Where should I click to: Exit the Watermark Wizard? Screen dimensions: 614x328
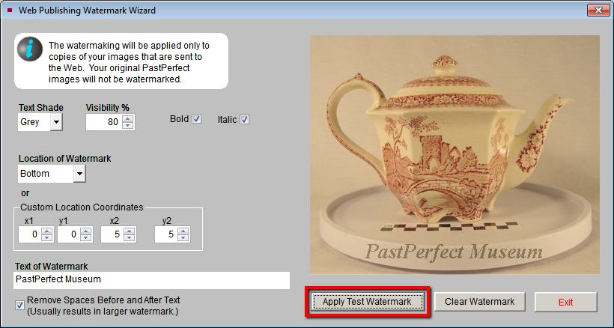point(565,302)
